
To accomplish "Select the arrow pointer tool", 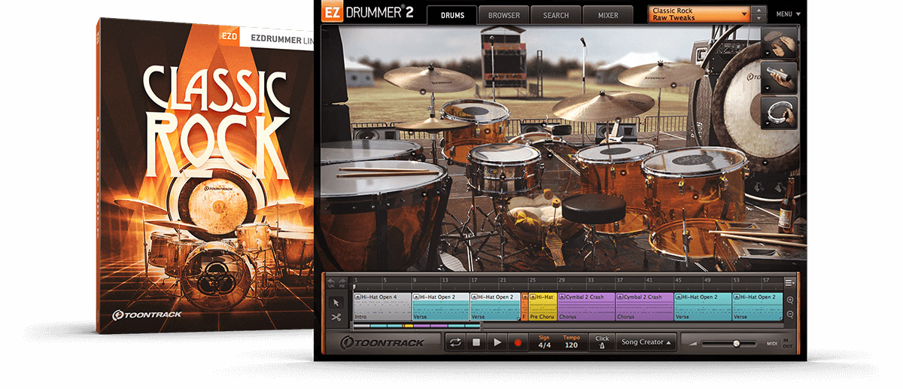I will coord(336,302).
